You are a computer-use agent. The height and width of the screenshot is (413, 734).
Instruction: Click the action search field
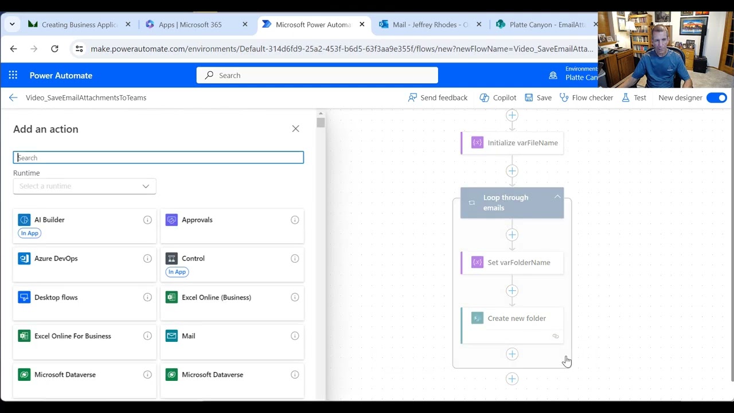[x=158, y=158]
